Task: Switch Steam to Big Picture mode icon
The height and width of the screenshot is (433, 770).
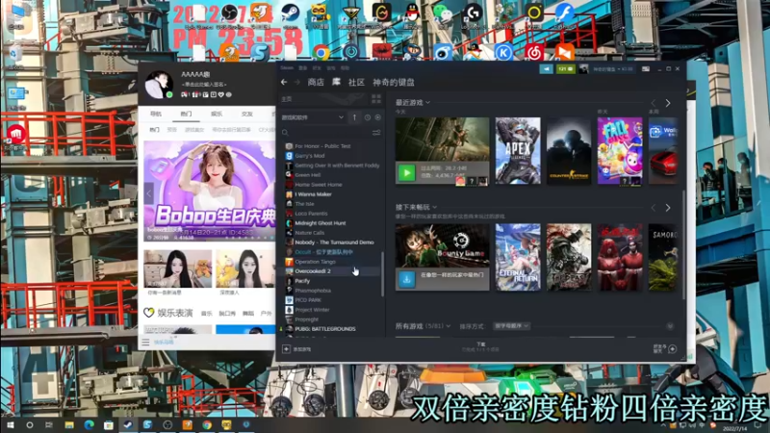Action: [x=646, y=69]
